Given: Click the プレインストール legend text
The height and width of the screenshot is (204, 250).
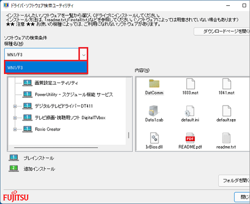Looking at the screenshot, I should (39, 158).
